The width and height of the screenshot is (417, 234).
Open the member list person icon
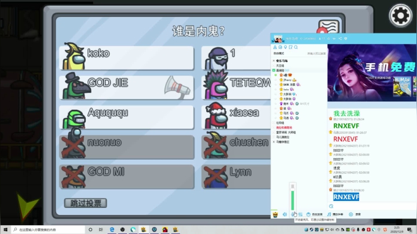coord(275,47)
